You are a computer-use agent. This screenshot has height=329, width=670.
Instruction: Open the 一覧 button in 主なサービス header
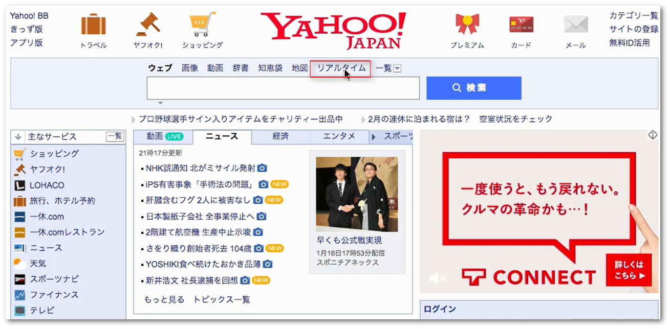(x=115, y=136)
